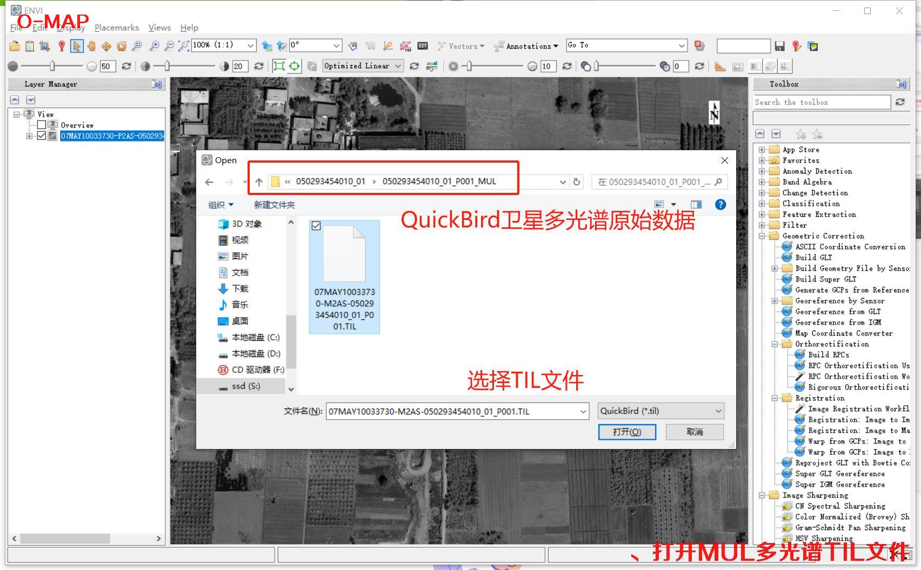Open the QuickBird (*.til) file type dropdown
921x570 pixels.
(660, 411)
